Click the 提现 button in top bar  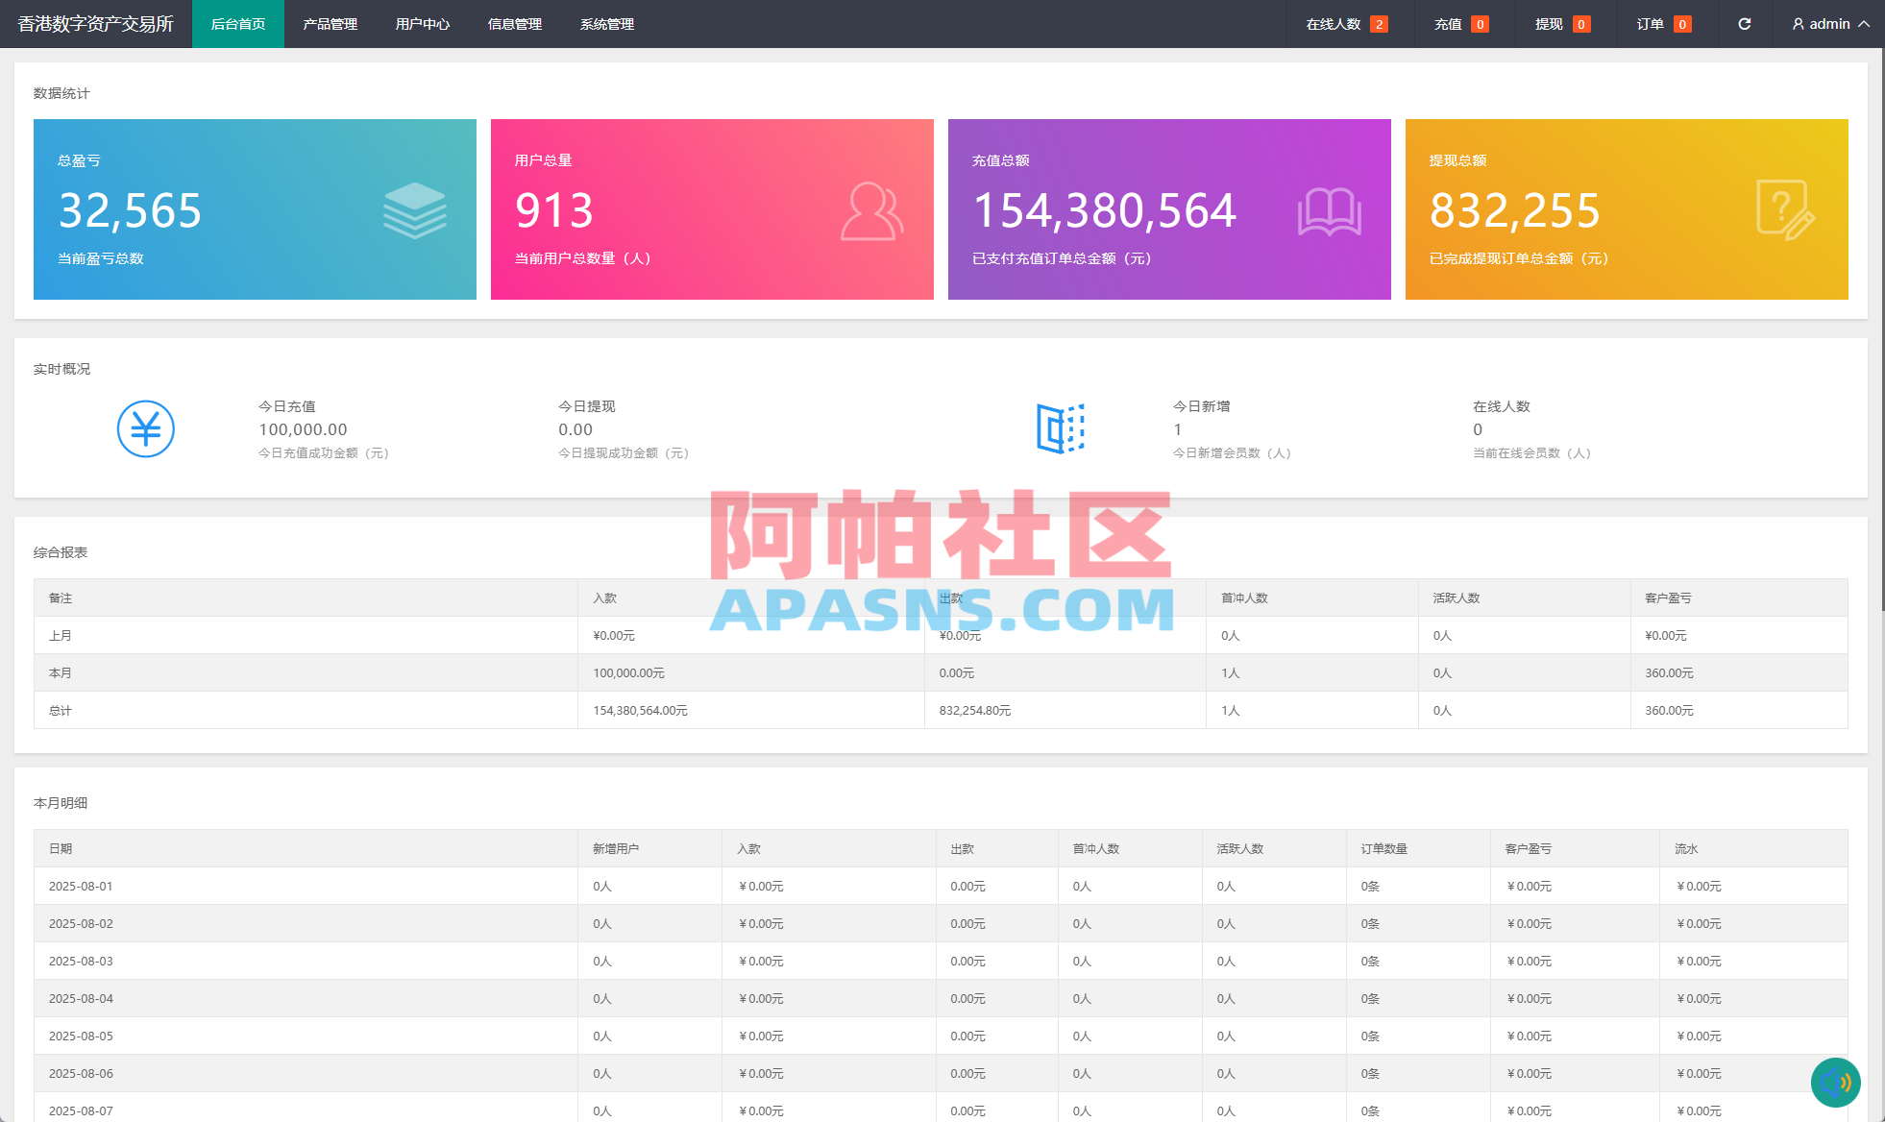[1561, 24]
